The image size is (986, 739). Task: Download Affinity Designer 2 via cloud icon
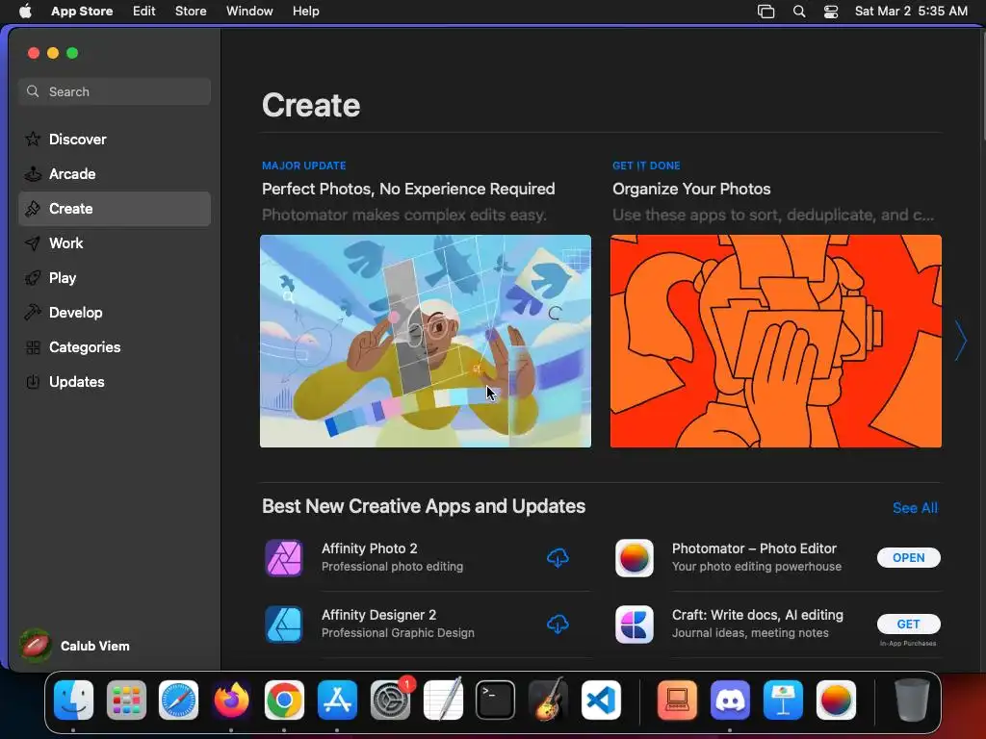[x=558, y=624]
